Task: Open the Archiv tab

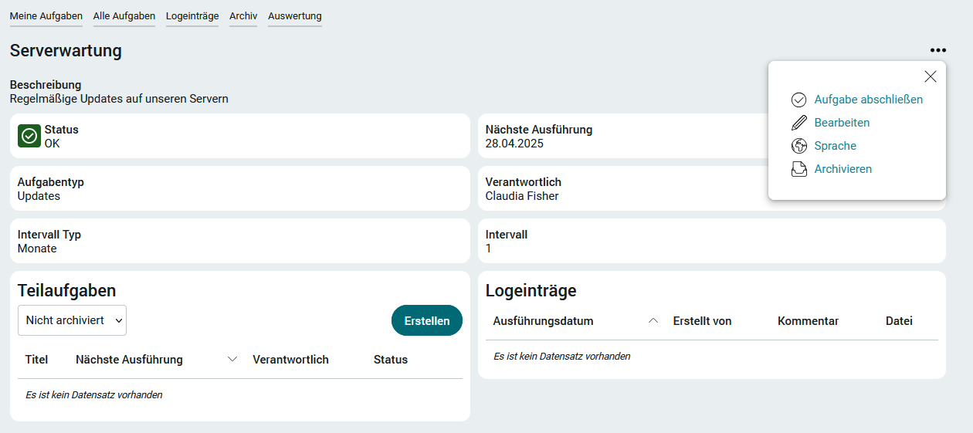Action: (243, 16)
